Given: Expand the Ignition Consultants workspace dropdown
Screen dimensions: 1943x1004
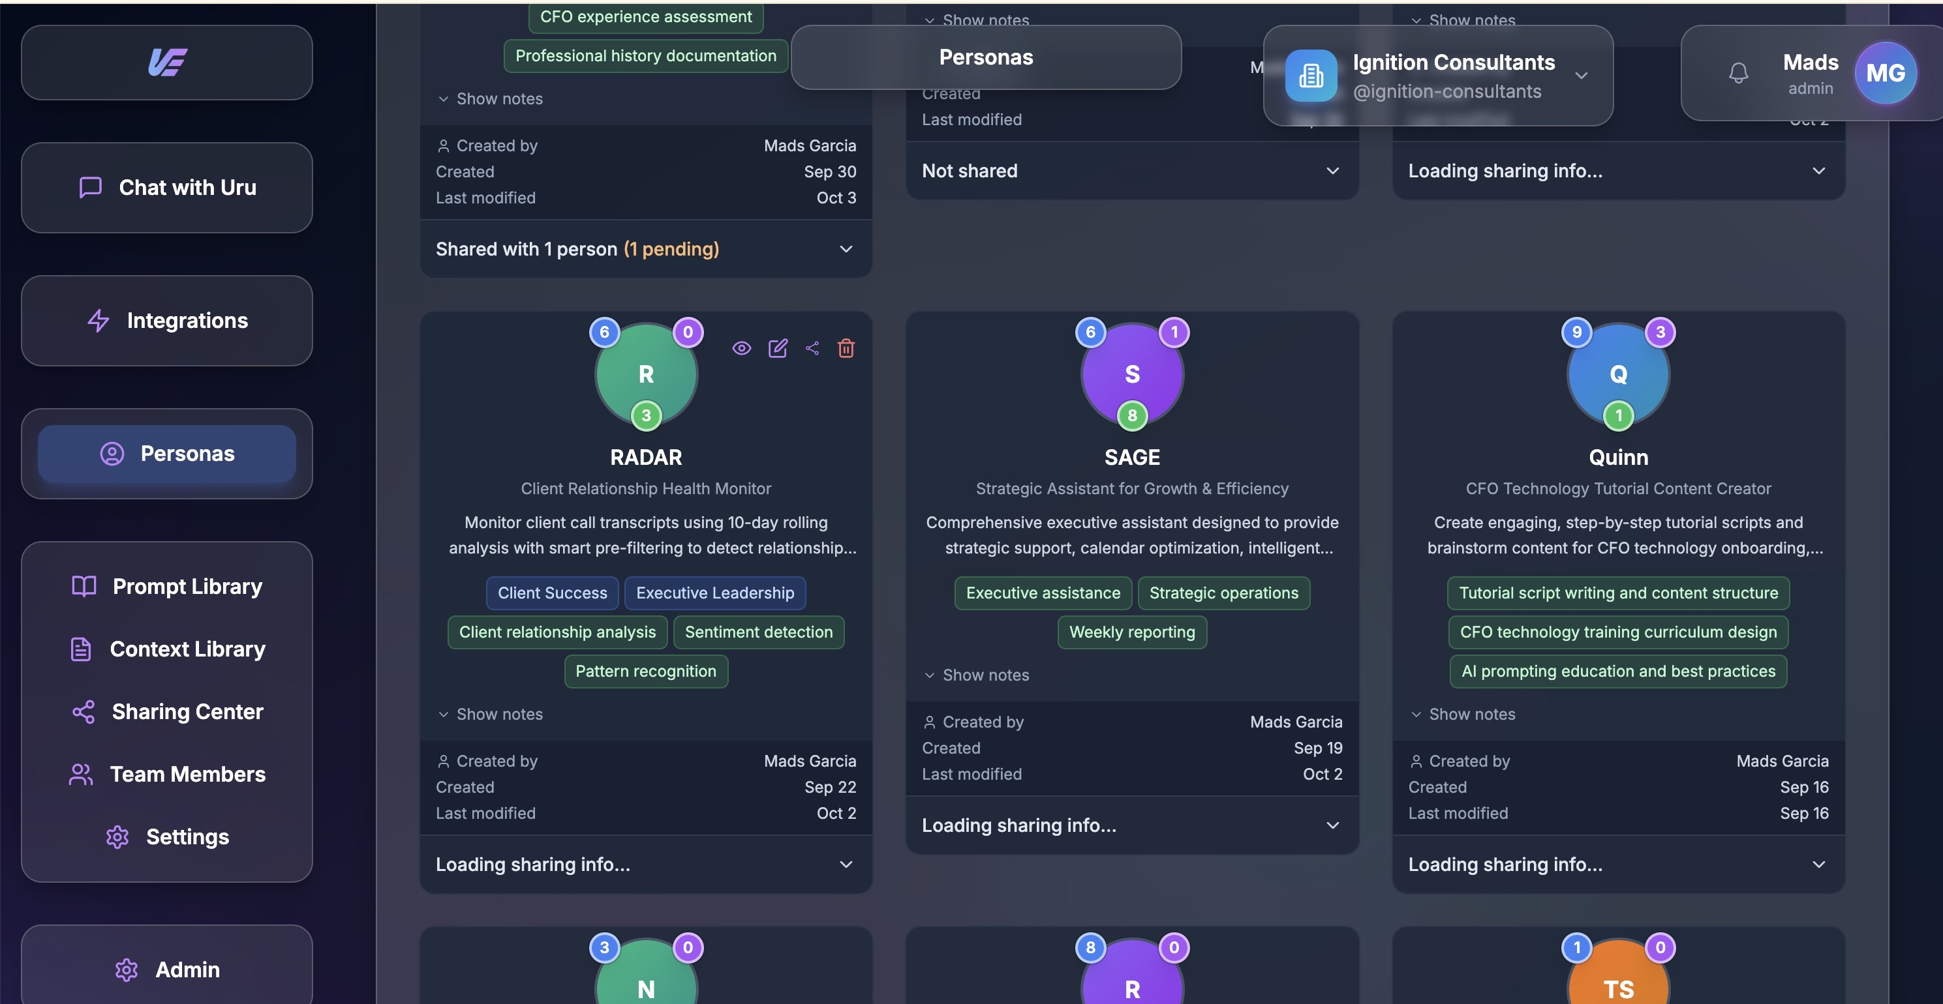Looking at the screenshot, I should (1582, 76).
